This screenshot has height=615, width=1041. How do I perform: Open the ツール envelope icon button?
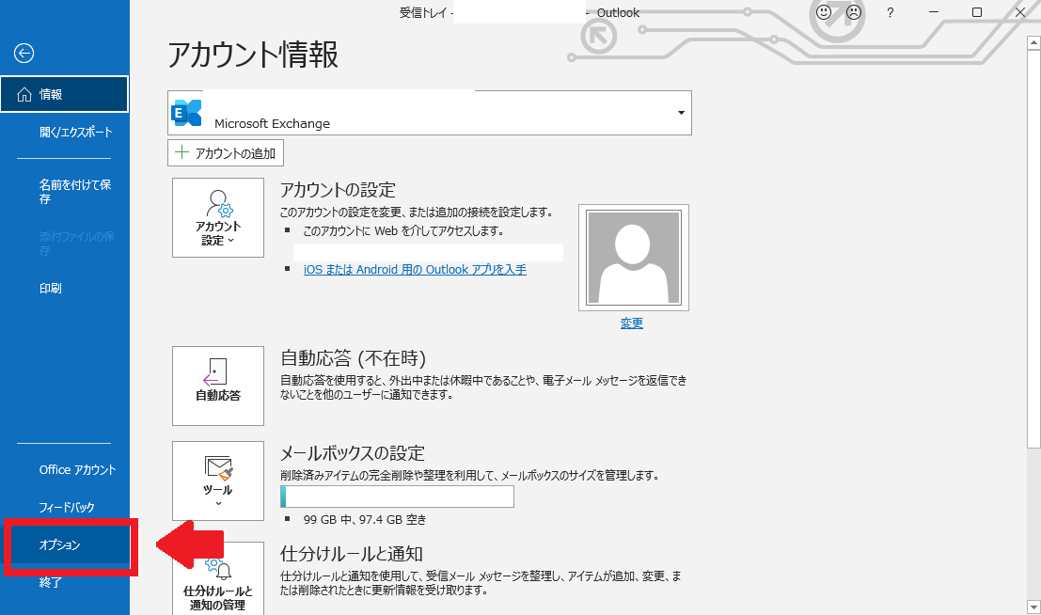[x=218, y=480]
